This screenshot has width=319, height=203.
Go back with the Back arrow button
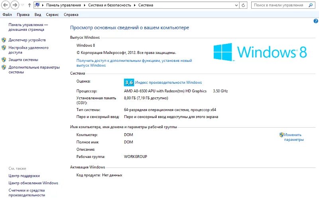[5, 5]
